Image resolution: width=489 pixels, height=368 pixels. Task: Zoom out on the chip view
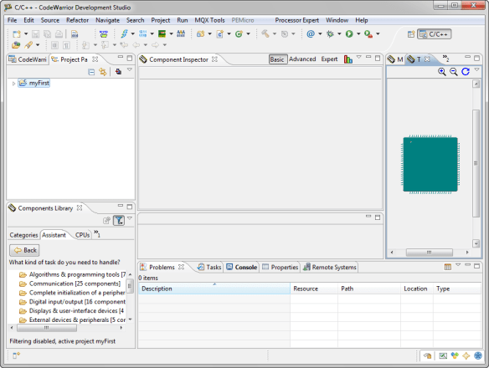pos(454,72)
